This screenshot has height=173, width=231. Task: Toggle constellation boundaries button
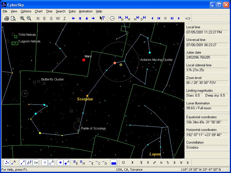click(29, 163)
